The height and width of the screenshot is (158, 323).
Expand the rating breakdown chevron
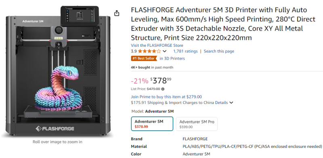coord(165,51)
